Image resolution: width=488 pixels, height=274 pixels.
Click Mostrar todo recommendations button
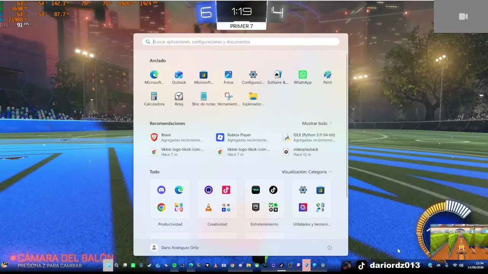(x=317, y=123)
